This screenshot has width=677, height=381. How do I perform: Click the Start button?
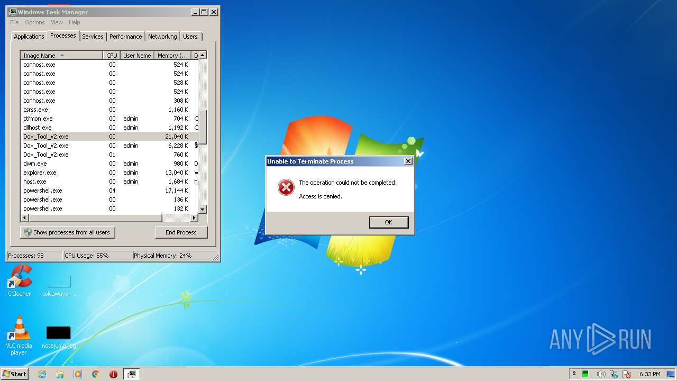coord(14,374)
